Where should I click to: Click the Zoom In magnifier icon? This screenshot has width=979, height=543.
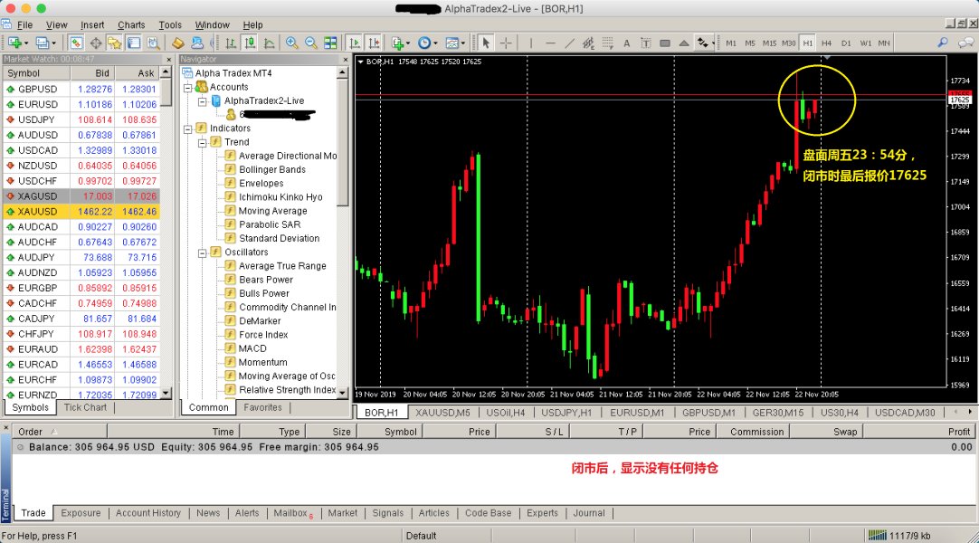pos(291,43)
